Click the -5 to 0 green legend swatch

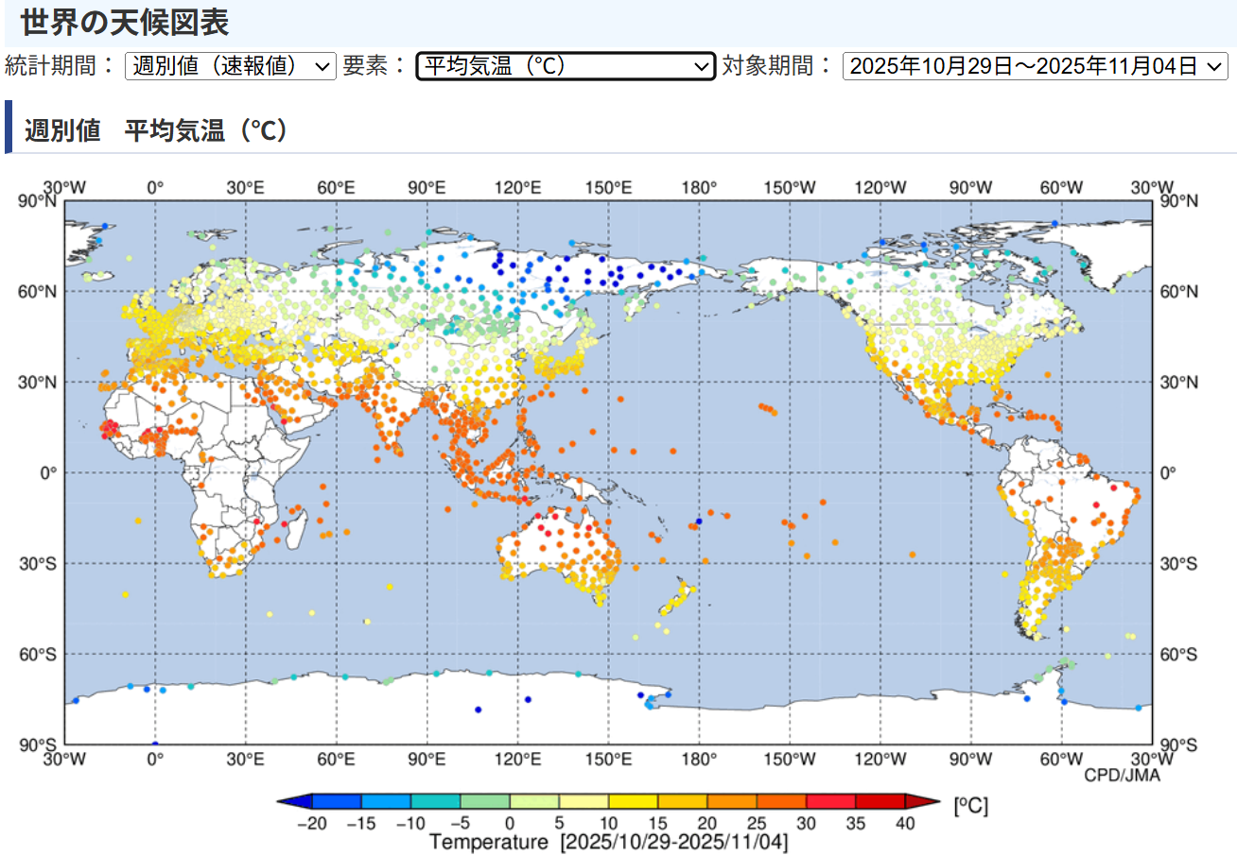(x=485, y=802)
